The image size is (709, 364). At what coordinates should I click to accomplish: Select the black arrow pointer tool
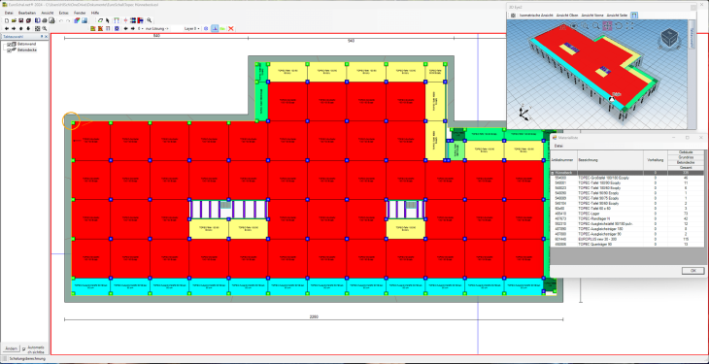[107, 20]
